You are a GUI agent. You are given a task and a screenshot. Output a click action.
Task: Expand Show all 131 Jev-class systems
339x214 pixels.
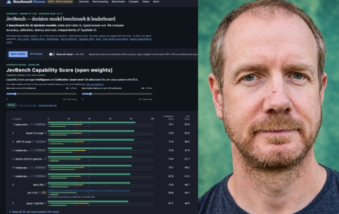pyautogui.click(x=34, y=212)
